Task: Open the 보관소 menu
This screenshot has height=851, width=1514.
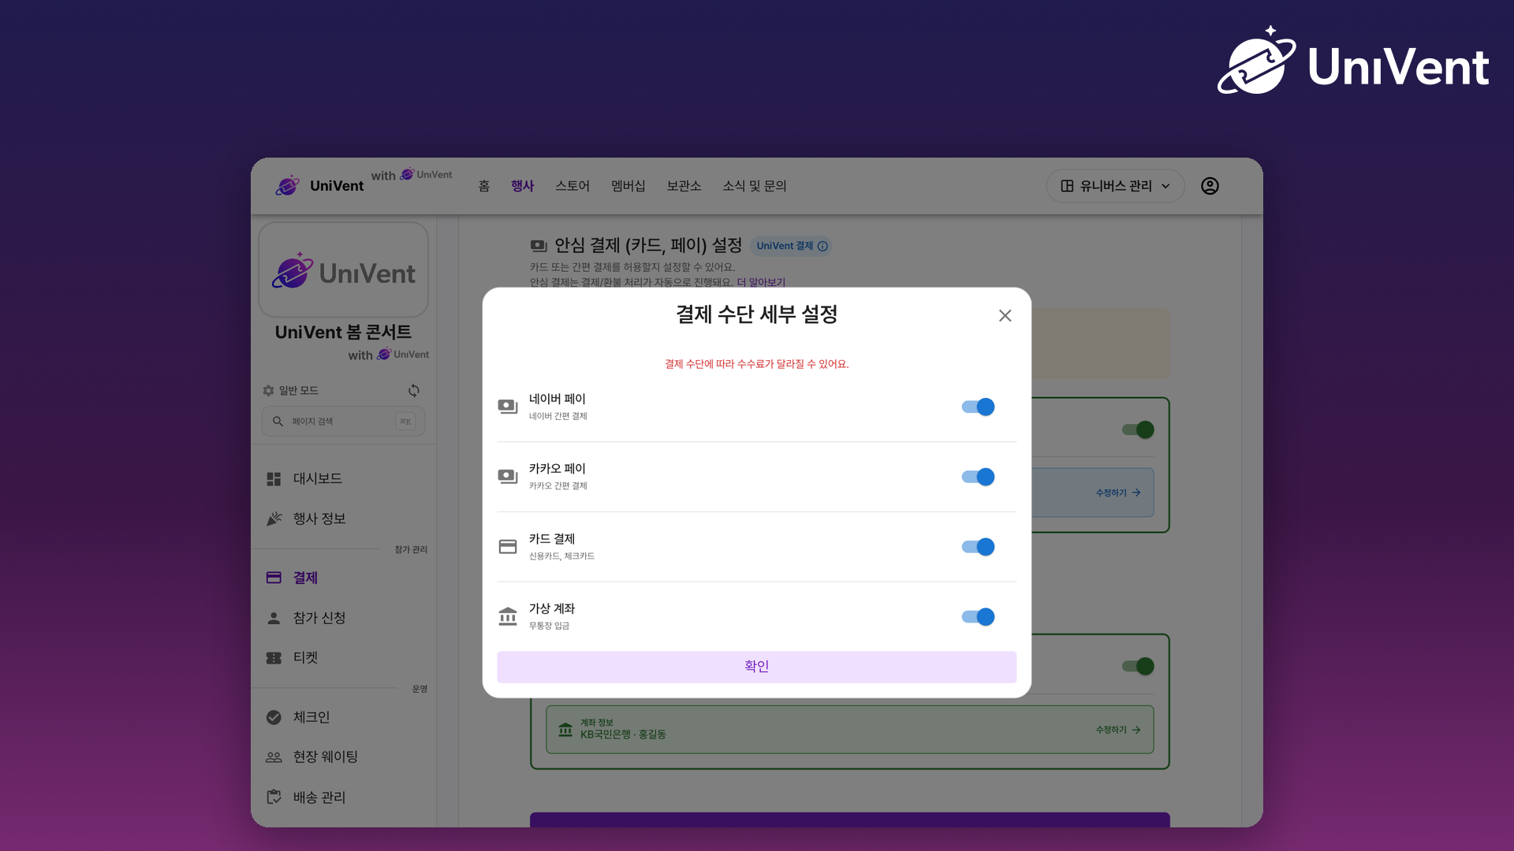Action: coord(684,186)
